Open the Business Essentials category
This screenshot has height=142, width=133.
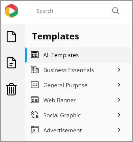[x=78, y=70]
